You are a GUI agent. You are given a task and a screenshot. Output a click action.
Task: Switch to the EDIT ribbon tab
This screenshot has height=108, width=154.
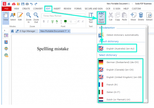point(48,9)
